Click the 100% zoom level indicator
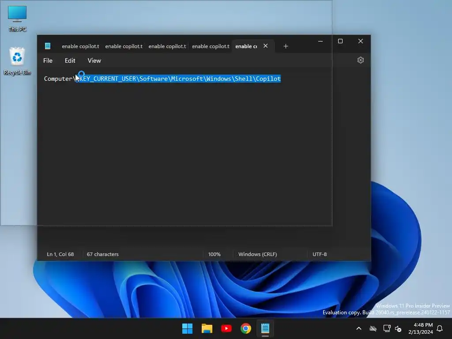 click(214, 254)
